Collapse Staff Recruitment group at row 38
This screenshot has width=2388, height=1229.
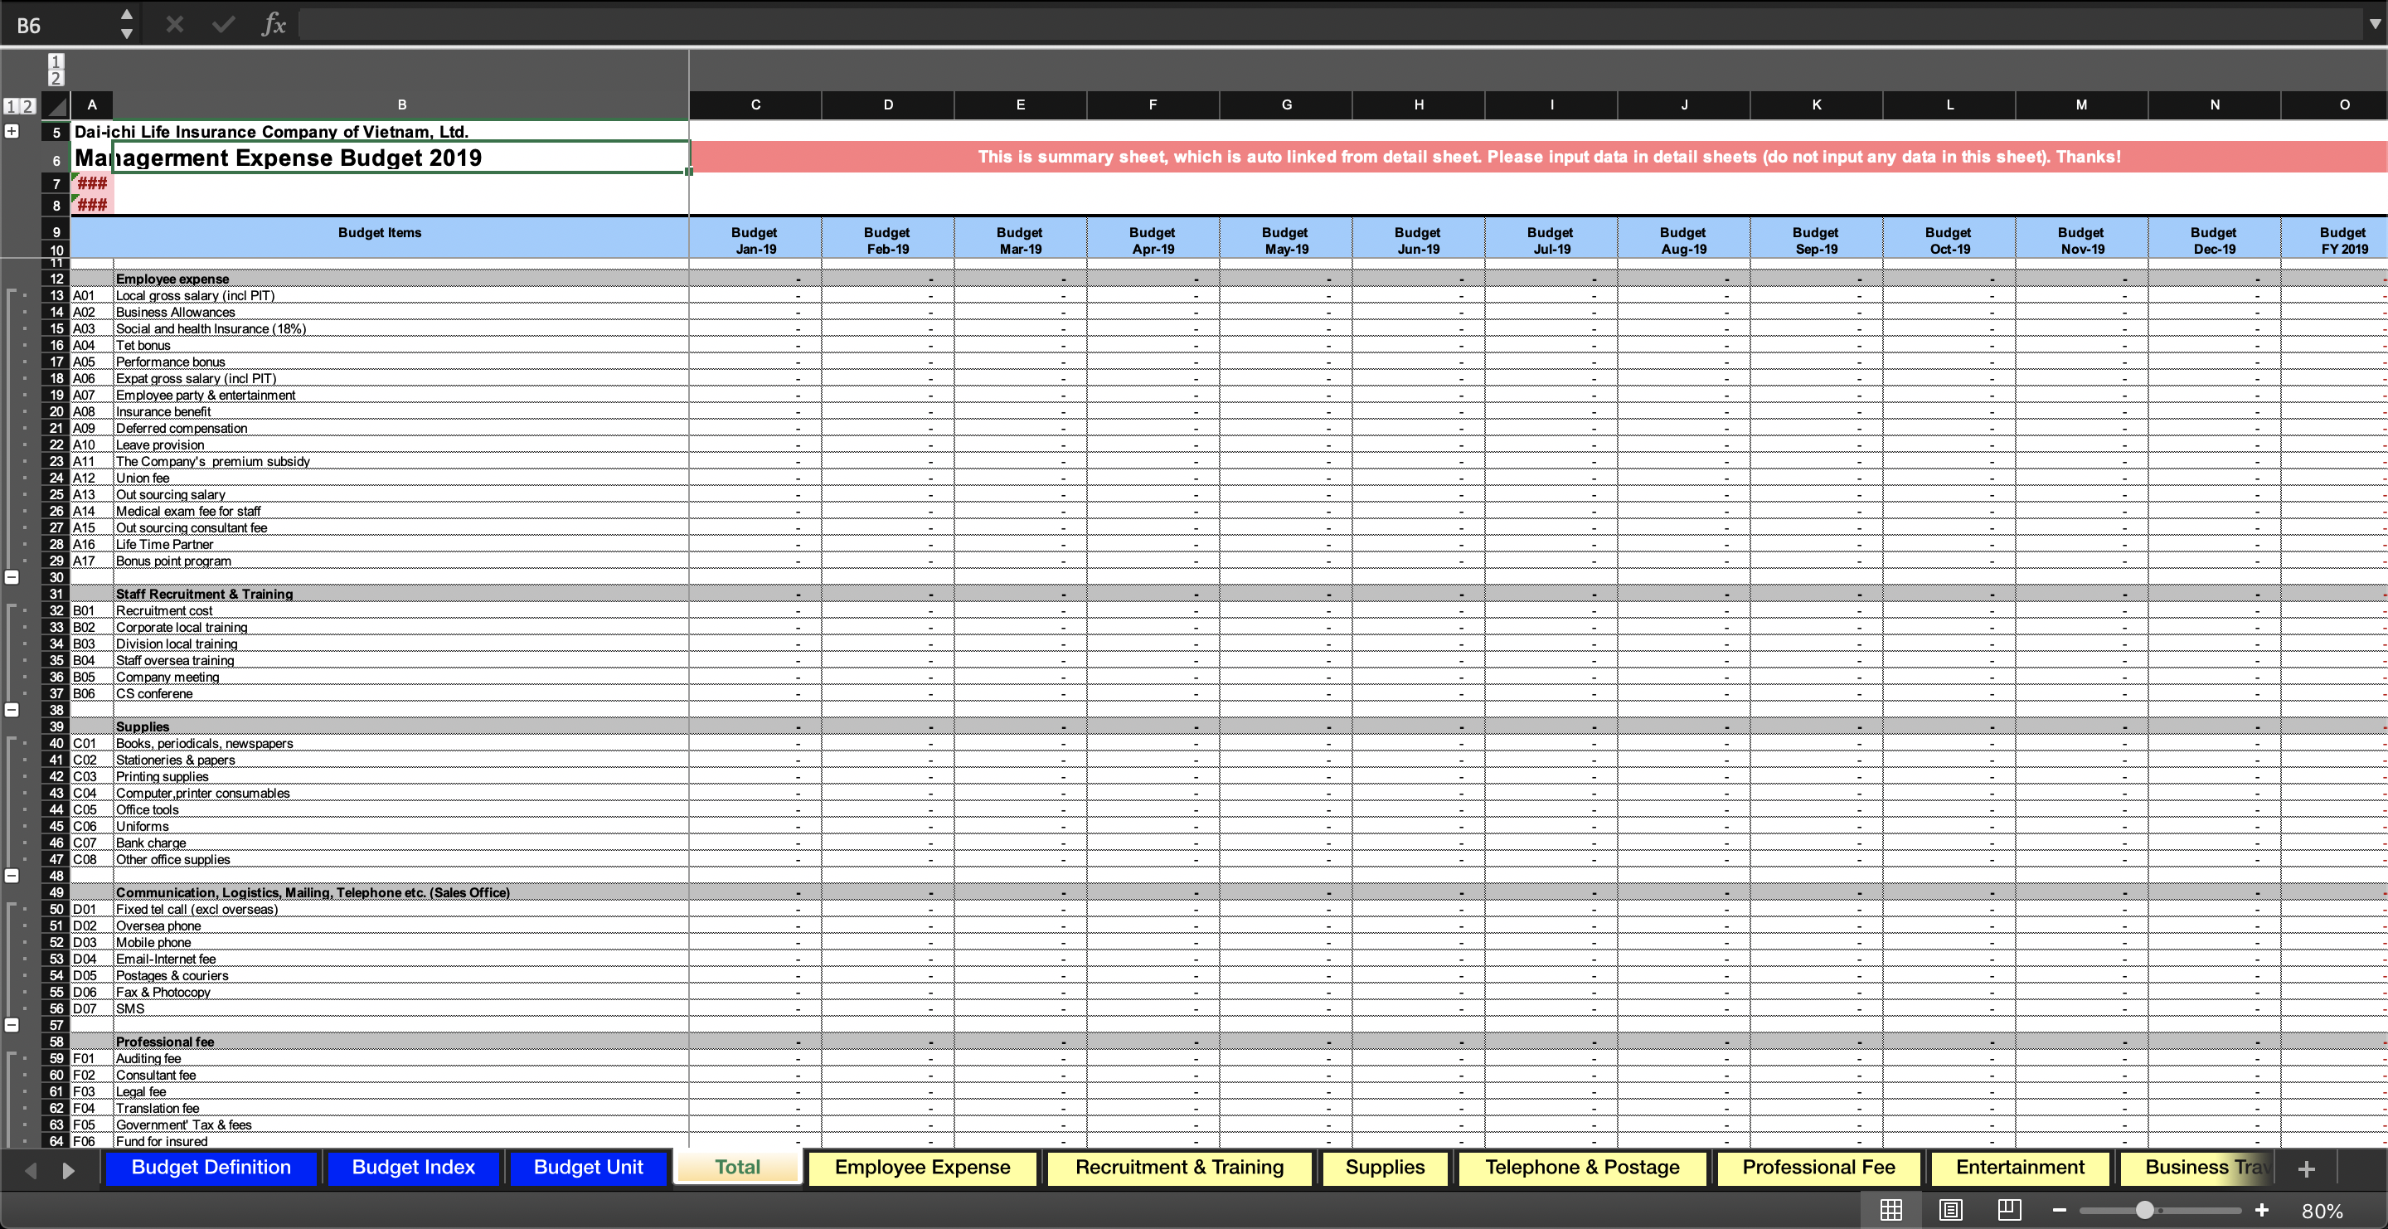click(x=12, y=710)
